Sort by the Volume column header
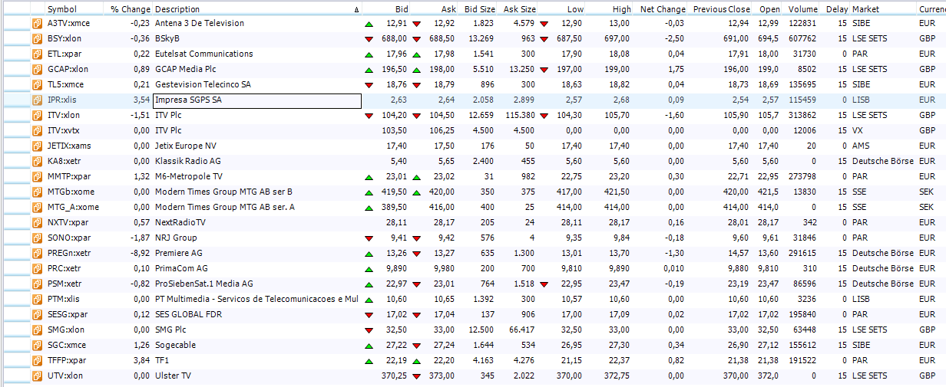 (x=802, y=9)
